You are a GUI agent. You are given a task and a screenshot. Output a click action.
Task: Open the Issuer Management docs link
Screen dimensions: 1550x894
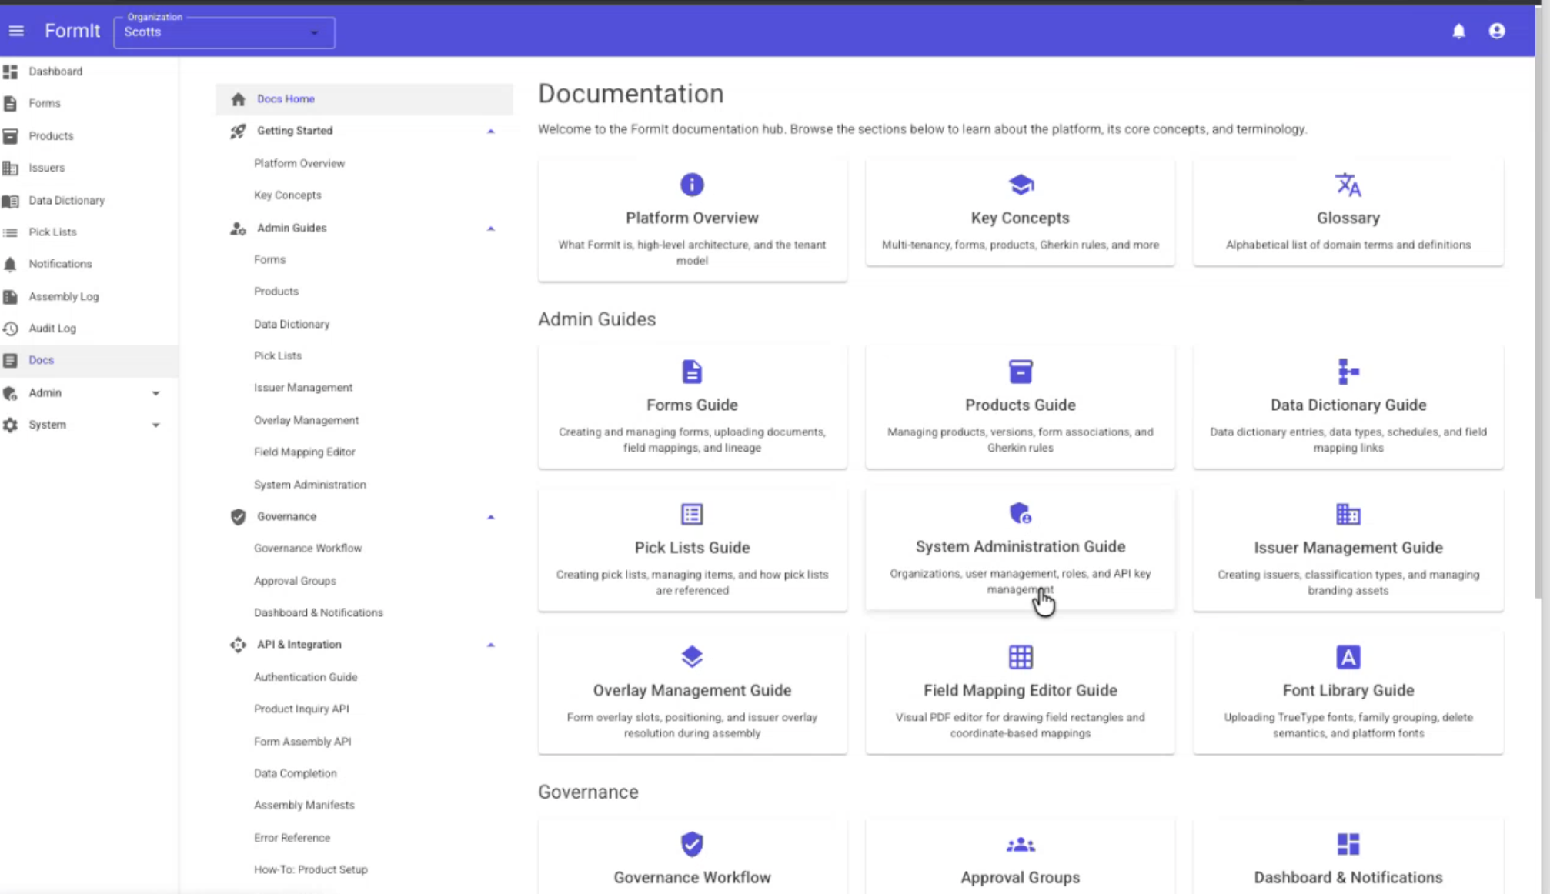pyautogui.click(x=303, y=388)
